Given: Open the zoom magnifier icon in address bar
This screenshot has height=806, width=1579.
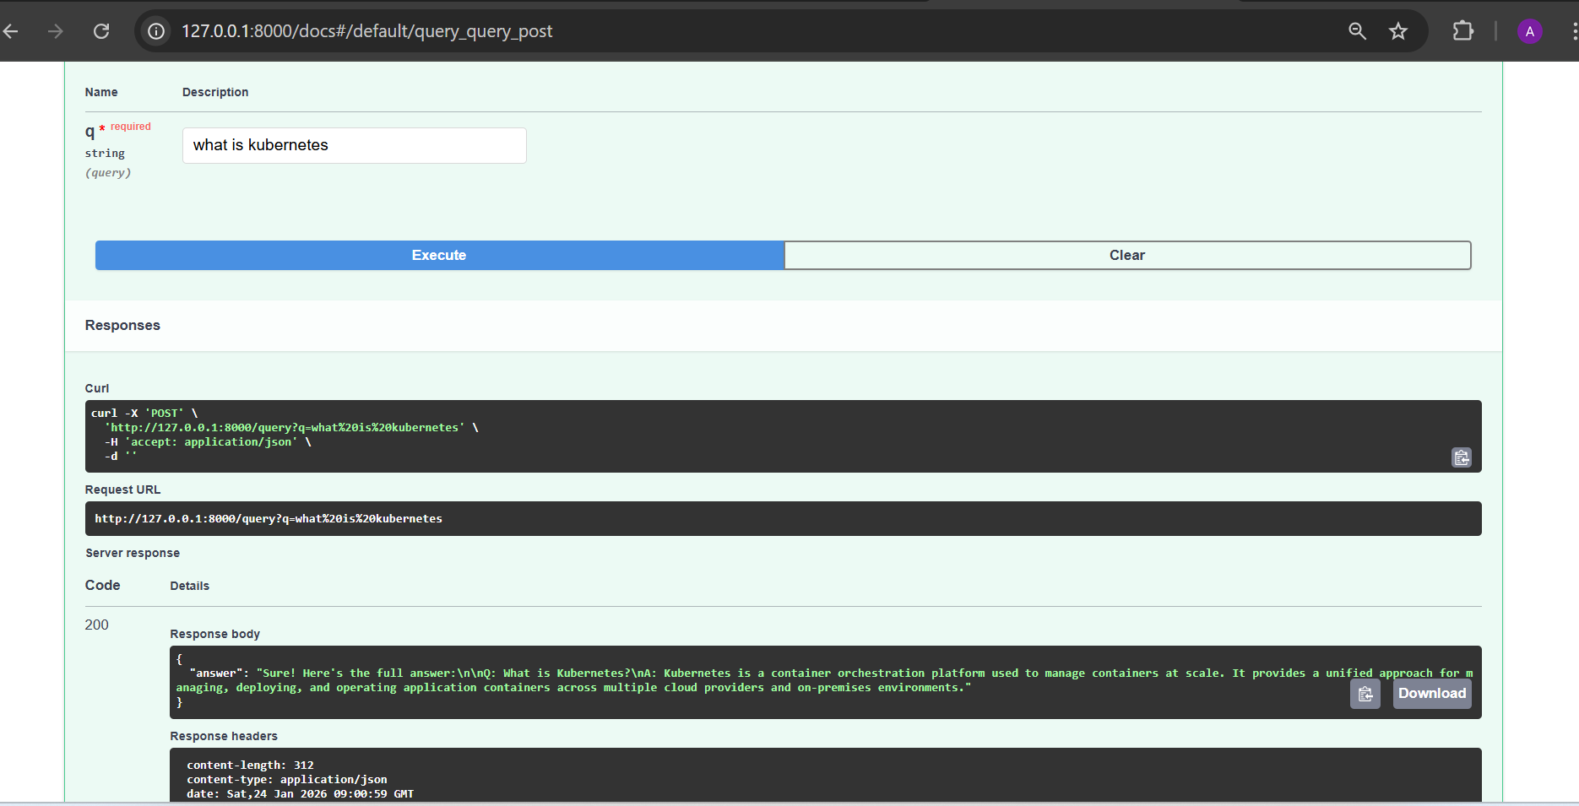Looking at the screenshot, I should pyautogui.click(x=1357, y=31).
